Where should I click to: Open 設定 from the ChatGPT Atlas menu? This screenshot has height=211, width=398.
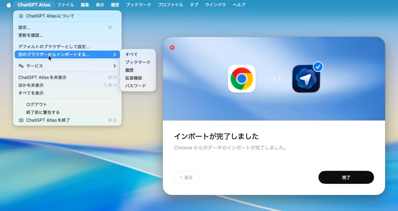[24, 27]
